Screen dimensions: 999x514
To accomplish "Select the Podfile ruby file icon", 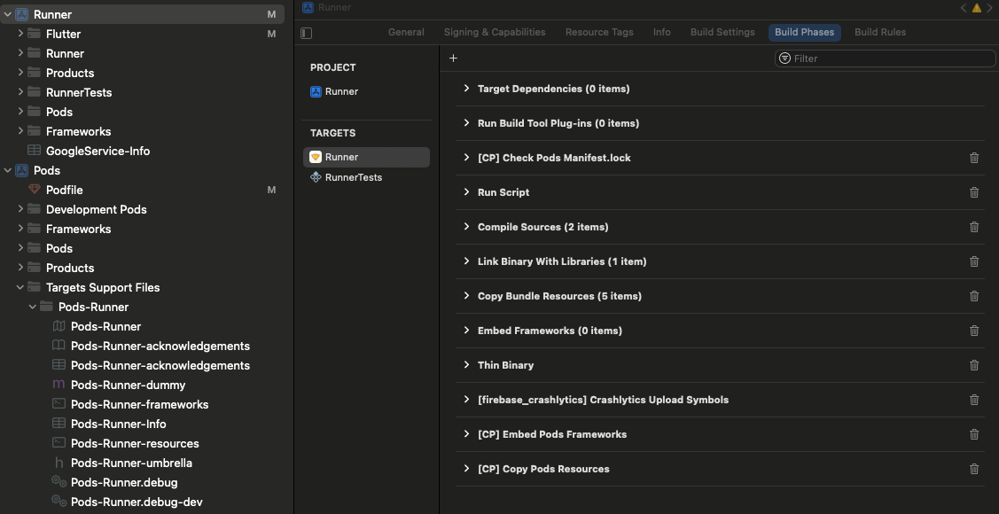I will click(x=35, y=190).
